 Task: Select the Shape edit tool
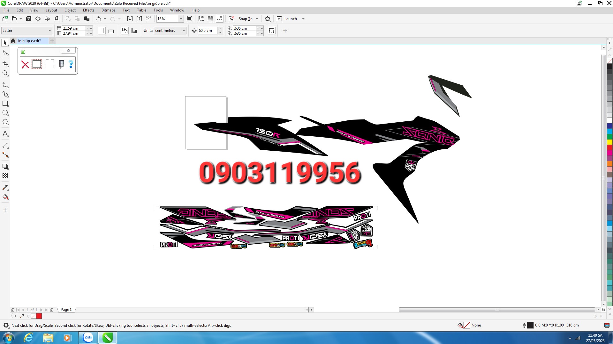click(x=5, y=53)
